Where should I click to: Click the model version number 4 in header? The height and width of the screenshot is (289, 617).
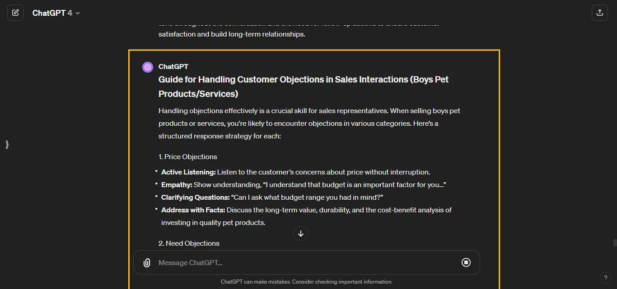[x=69, y=13]
